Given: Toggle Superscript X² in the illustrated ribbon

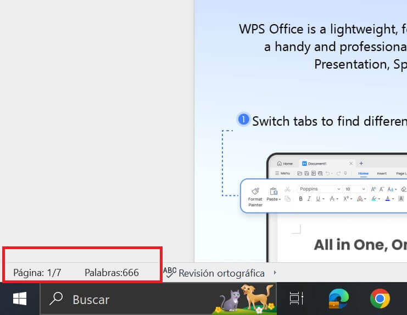Looking at the screenshot, I should click(x=346, y=199).
